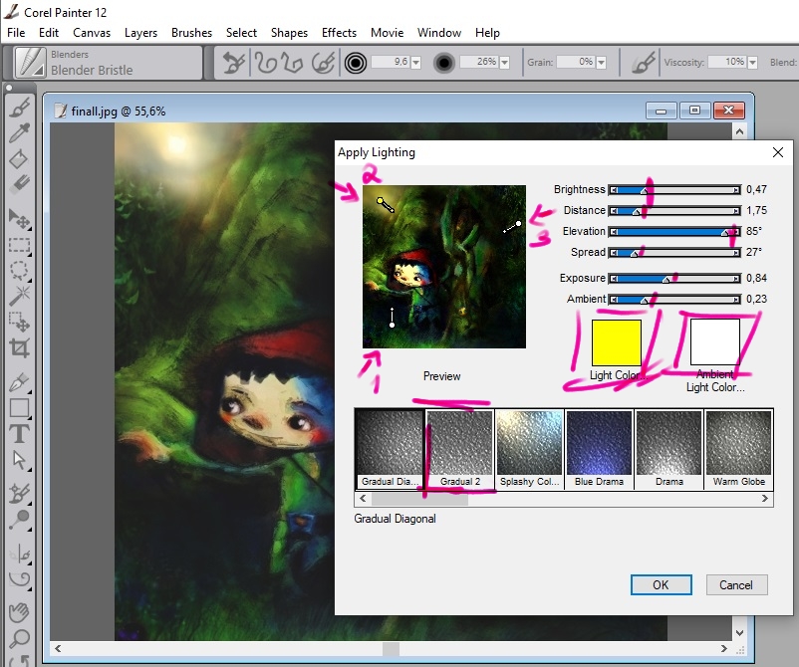The image size is (799, 667).
Task: Click the Exposure slider
Action: [674, 279]
